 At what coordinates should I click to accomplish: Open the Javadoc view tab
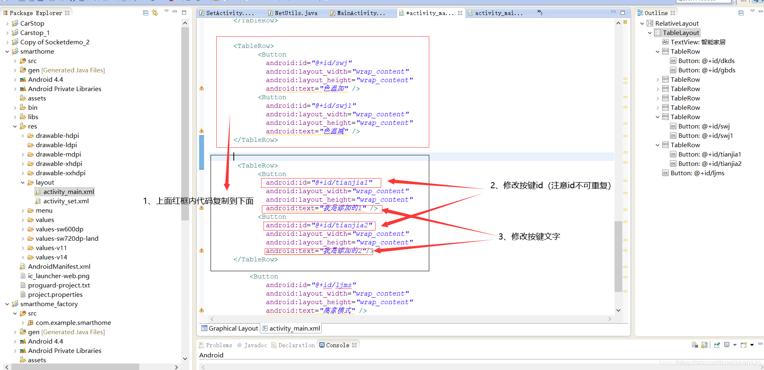click(x=252, y=345)
